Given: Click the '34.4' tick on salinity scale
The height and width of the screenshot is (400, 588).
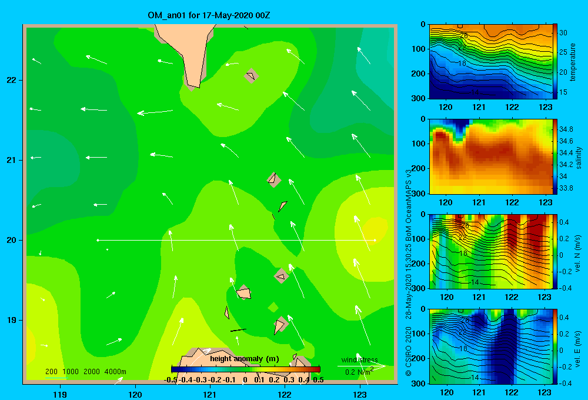Looking at the screenshot, I should point(566,153).
